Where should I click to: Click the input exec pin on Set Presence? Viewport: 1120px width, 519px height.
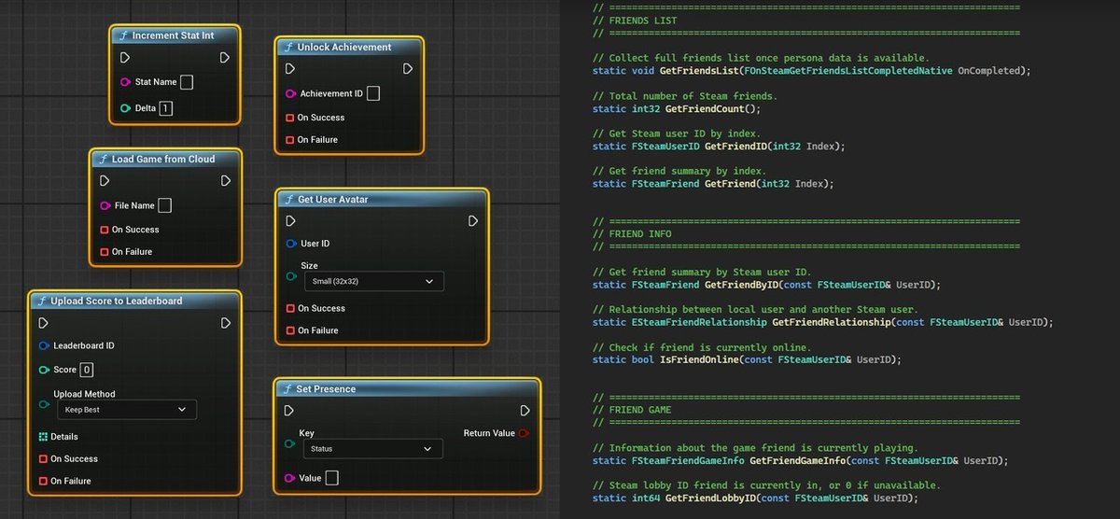289,411
